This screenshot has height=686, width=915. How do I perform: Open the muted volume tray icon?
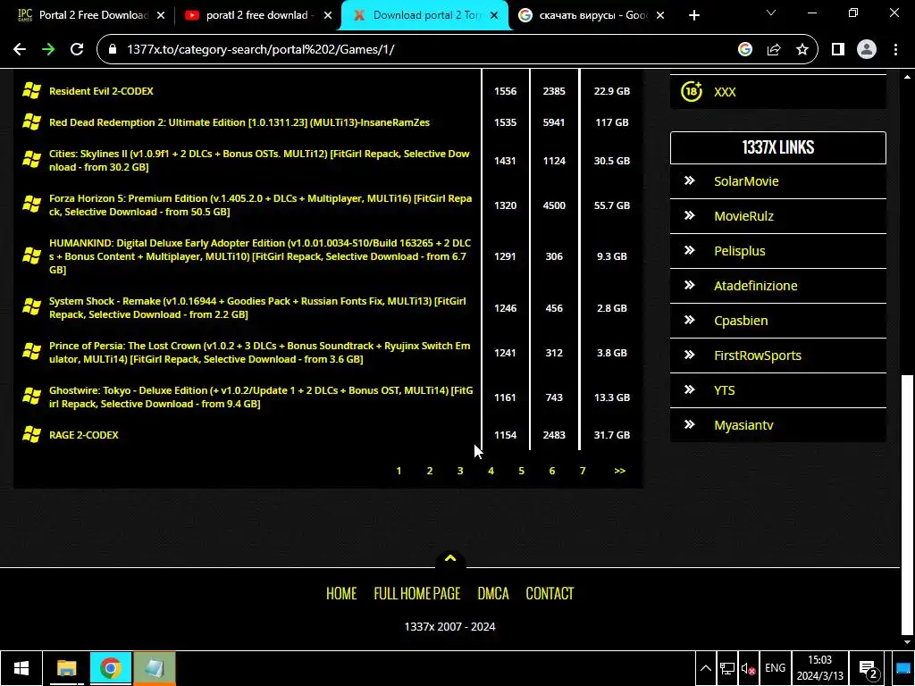tap(748, 668)
